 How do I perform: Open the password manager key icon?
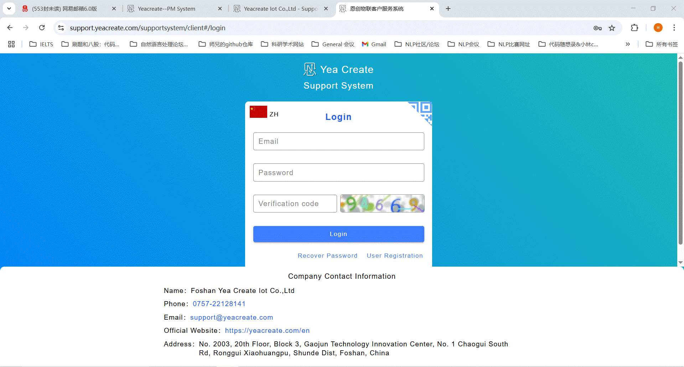point(597,28)
